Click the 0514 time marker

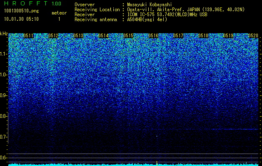[x=103, y=35]
